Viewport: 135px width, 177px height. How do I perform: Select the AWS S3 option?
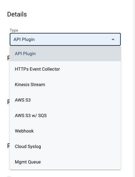click(65, 100)
